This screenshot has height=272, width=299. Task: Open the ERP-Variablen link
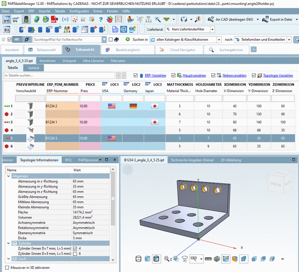(155, 75)
